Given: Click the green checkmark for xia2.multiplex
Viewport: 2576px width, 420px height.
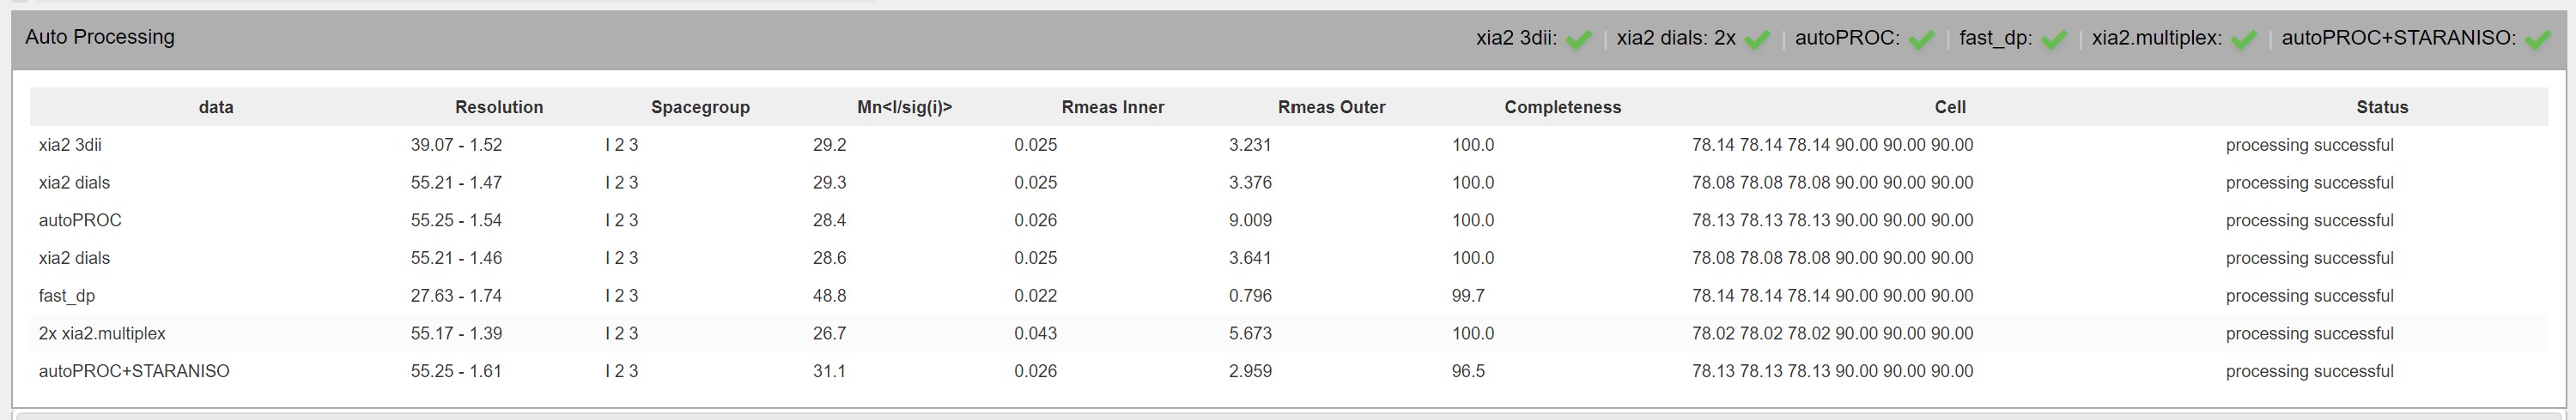Looking at the screenshot, I should coord(2244,40).
